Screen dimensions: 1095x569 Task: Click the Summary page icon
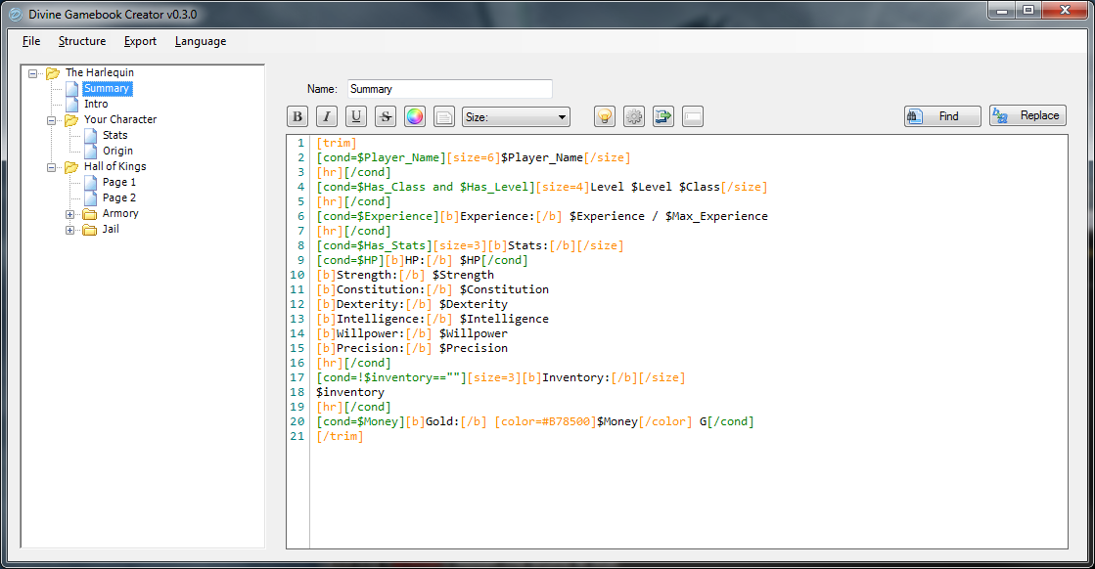click(x=72, y=89)
